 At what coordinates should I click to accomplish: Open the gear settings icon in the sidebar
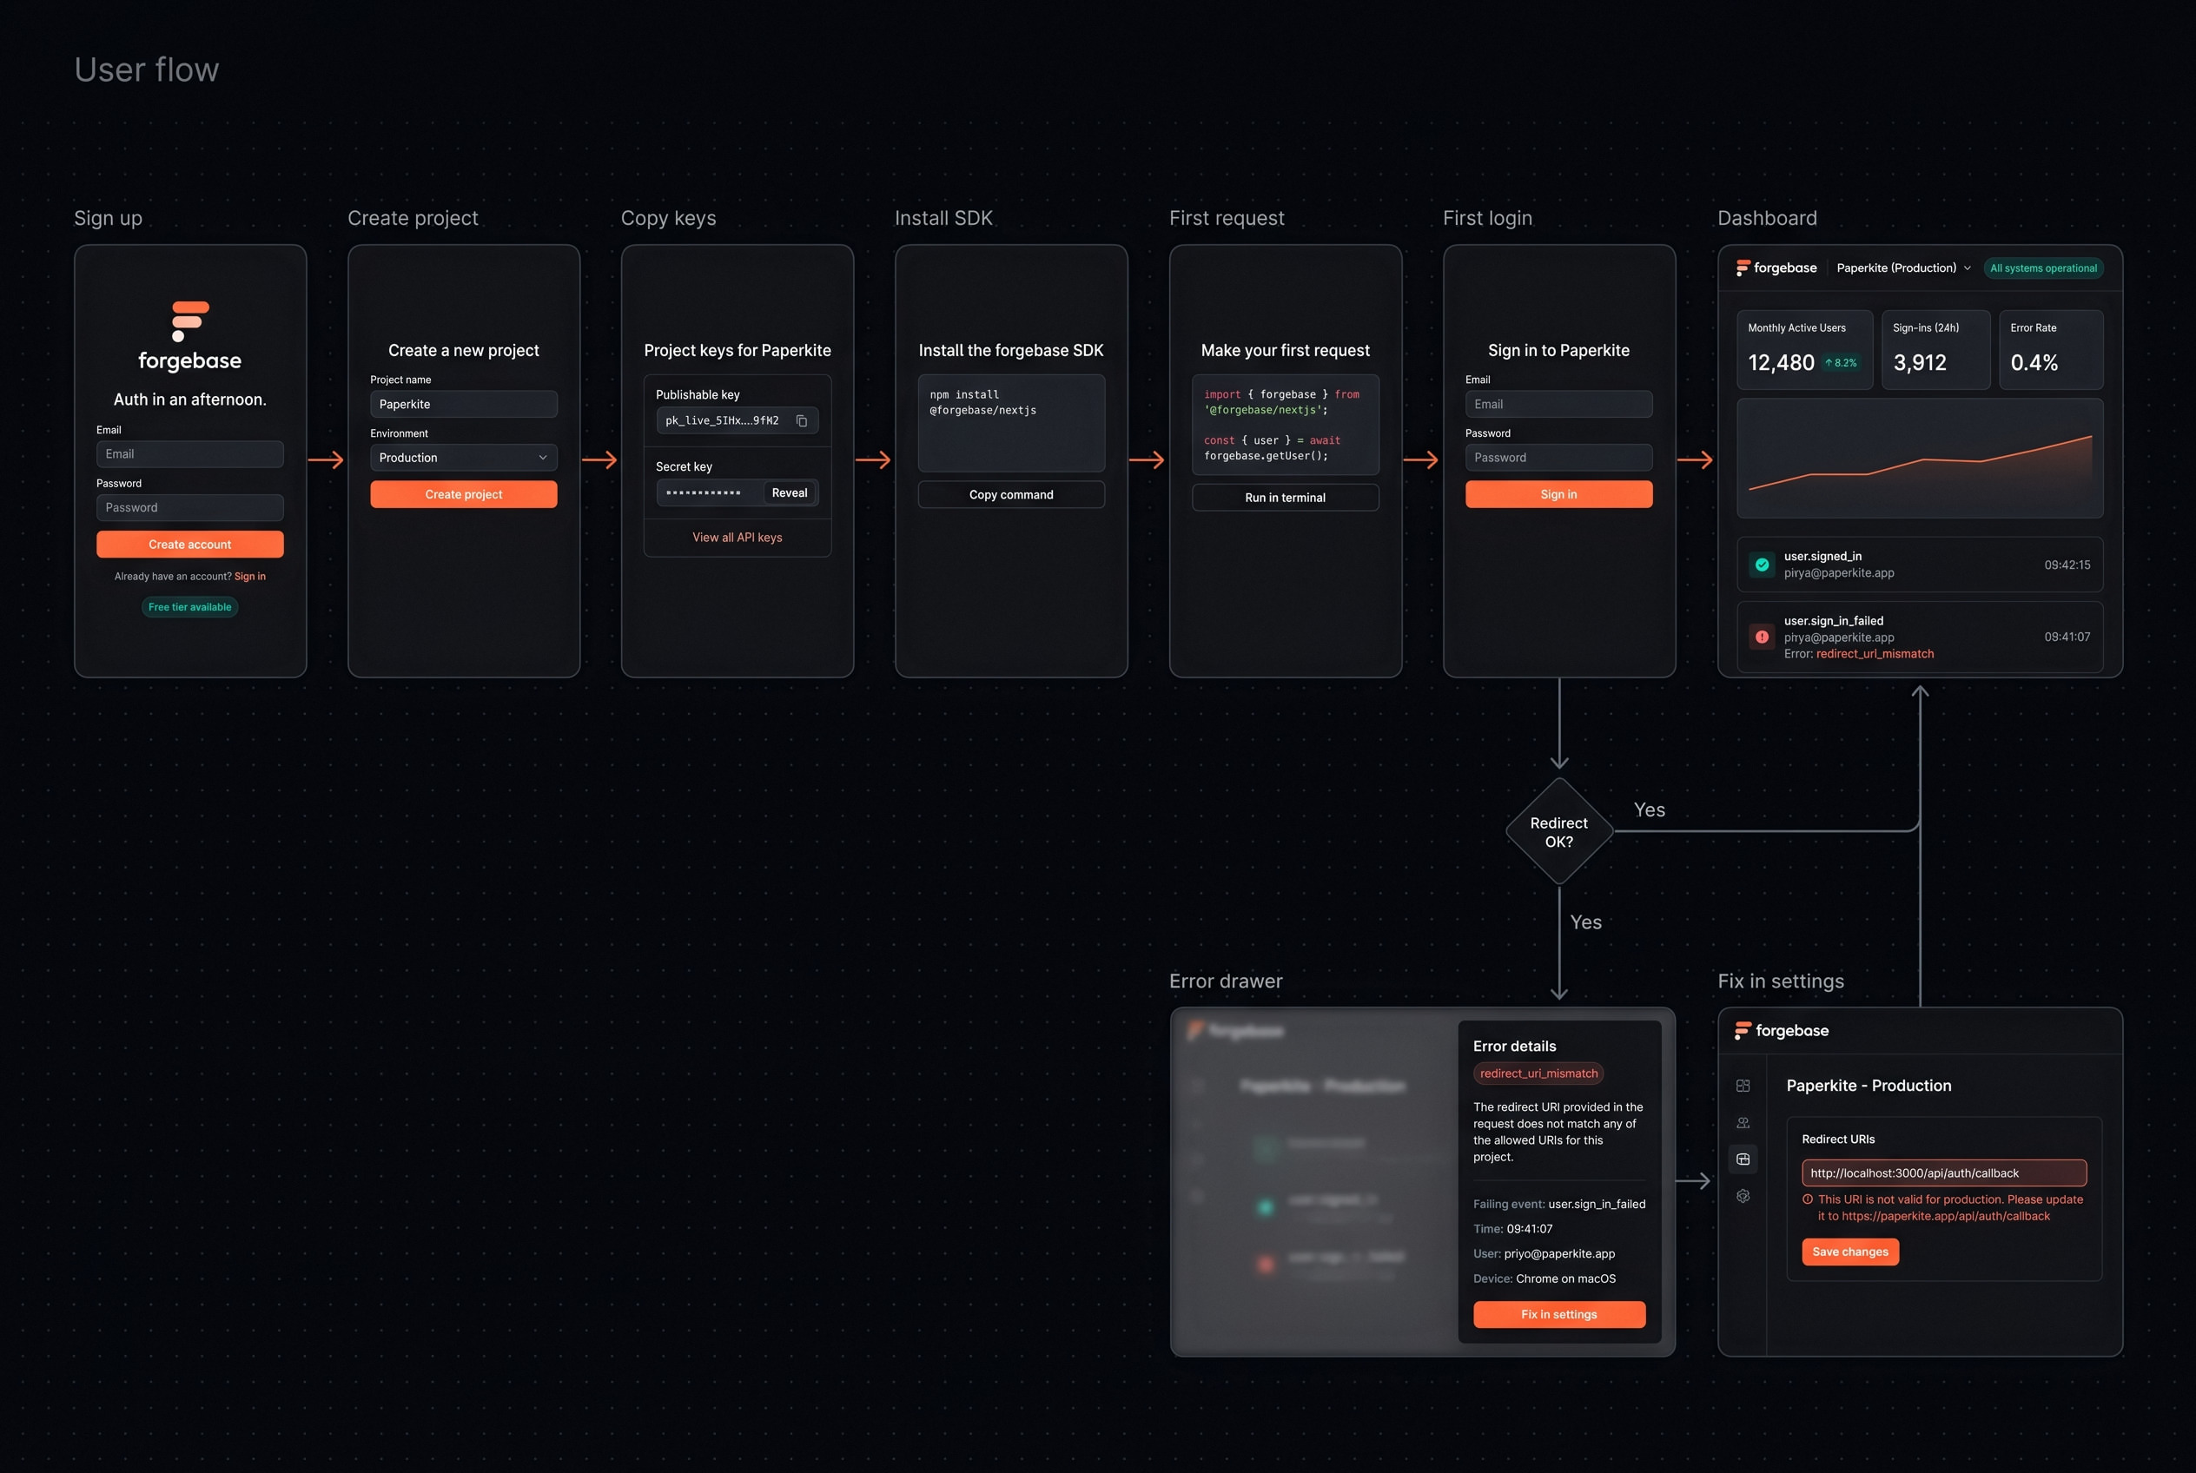click(1743, 1196)
